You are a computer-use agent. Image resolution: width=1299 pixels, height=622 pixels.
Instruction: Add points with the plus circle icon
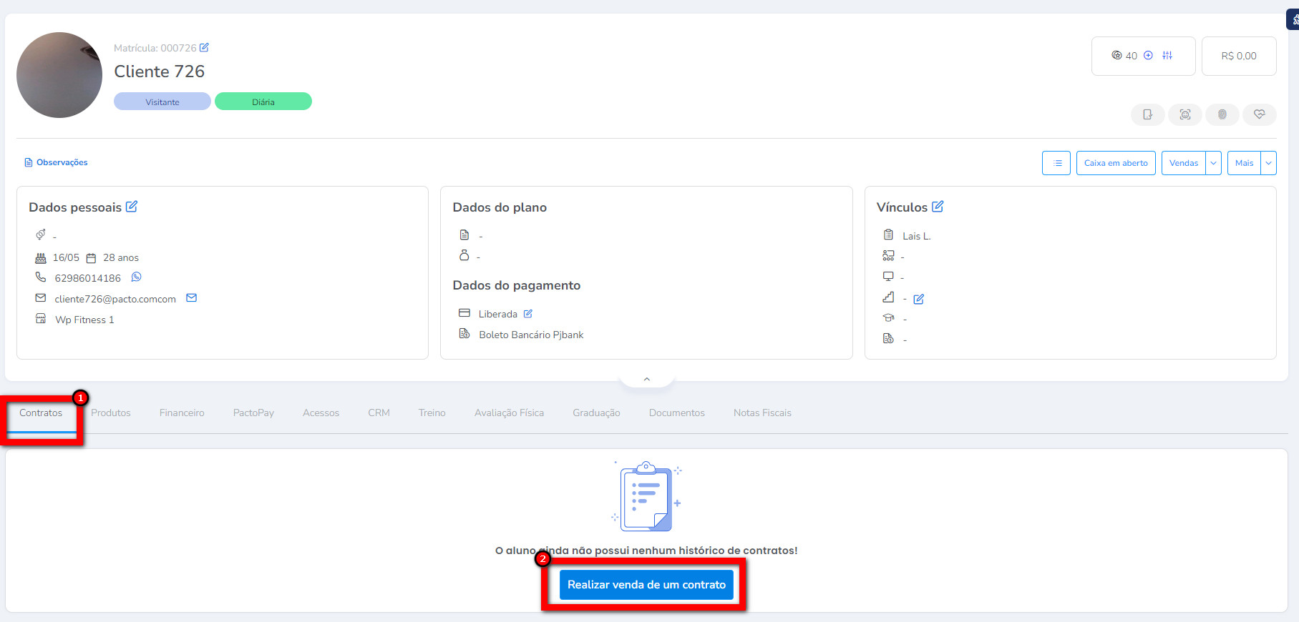(x=1148, y=56)
